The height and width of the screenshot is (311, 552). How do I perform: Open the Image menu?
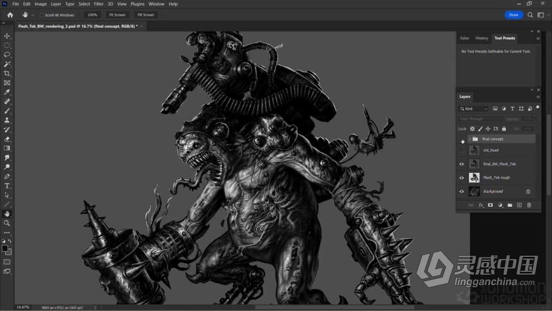(x=40, y=4)
